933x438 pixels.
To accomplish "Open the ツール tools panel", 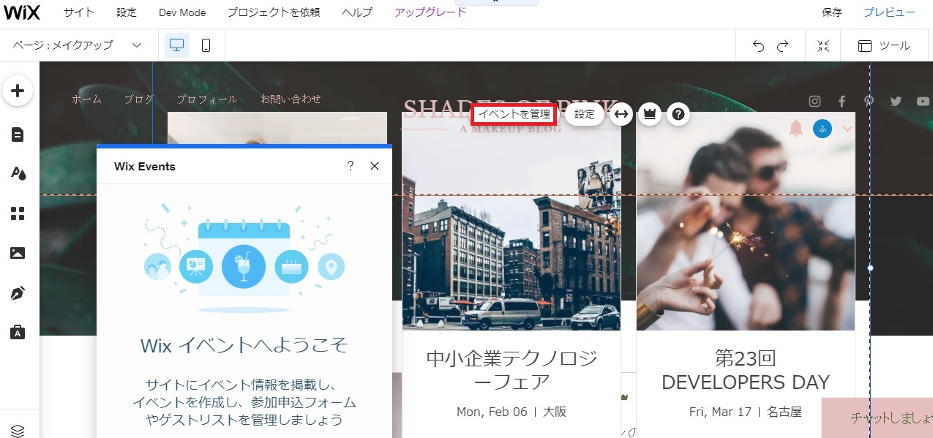I will 885,46.
